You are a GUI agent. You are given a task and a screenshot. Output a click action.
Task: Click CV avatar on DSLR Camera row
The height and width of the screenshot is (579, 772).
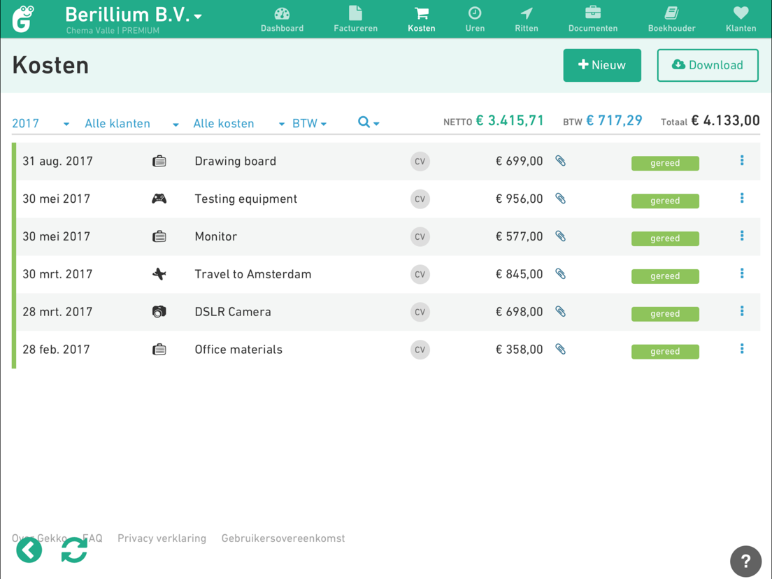pos(420,312)
